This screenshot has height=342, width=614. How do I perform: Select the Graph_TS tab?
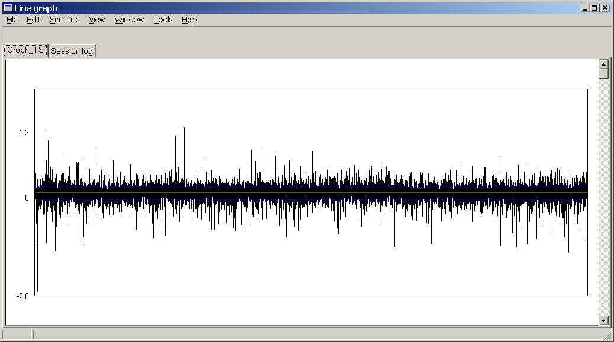(x=25, y=50)
